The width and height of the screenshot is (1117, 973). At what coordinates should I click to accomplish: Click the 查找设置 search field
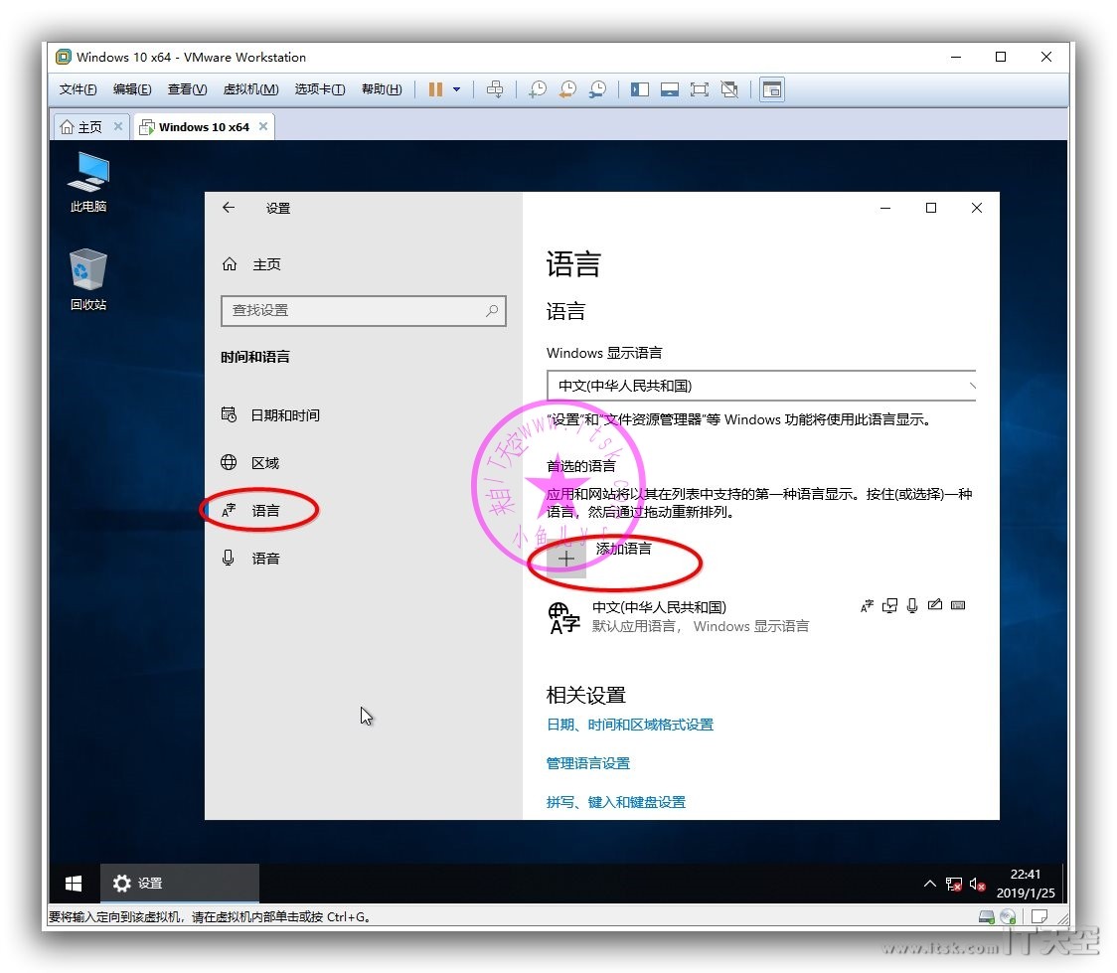[x=364, y=310]
